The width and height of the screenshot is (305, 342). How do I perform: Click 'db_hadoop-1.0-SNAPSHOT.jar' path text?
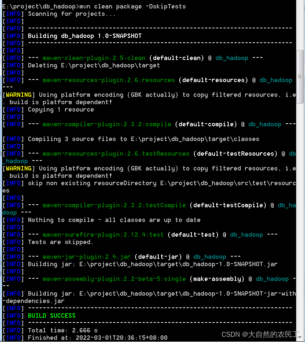click(x=230, y=264)
